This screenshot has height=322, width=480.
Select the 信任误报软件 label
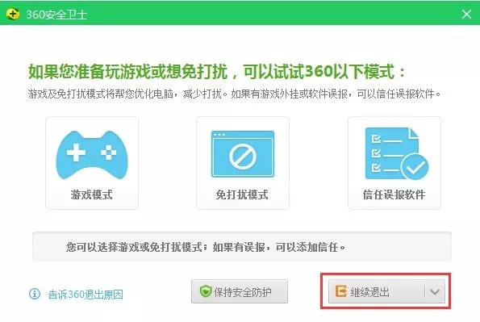[x=394, y=194]
